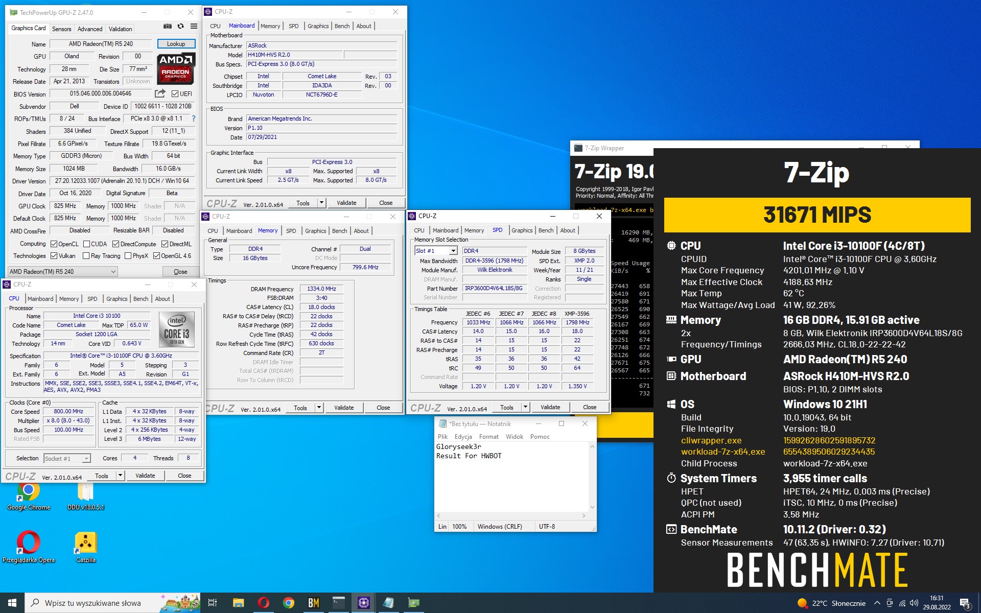Click the command prompt taskbar icon
This screenshot has height=613, width=981.
click(x=339, y=603)
